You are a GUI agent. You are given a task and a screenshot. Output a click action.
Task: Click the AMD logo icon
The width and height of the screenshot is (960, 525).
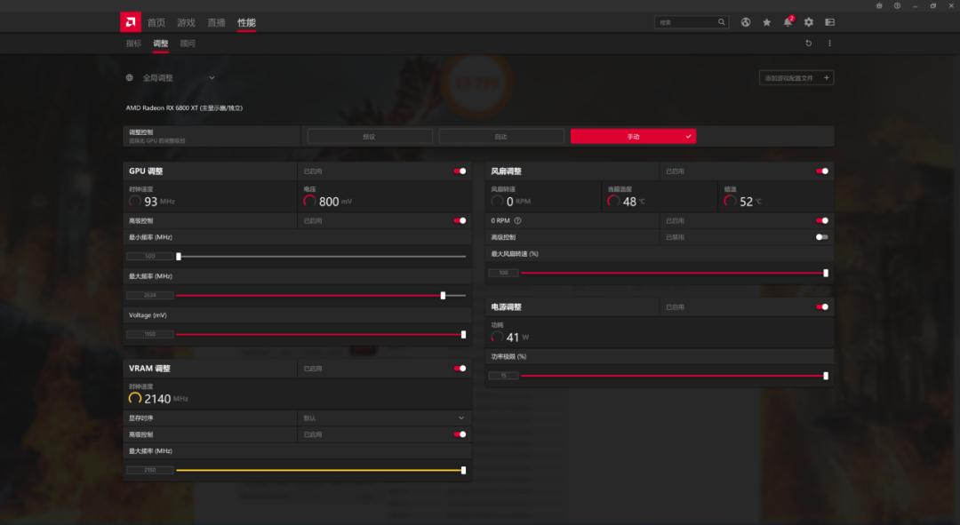(130, 21)
